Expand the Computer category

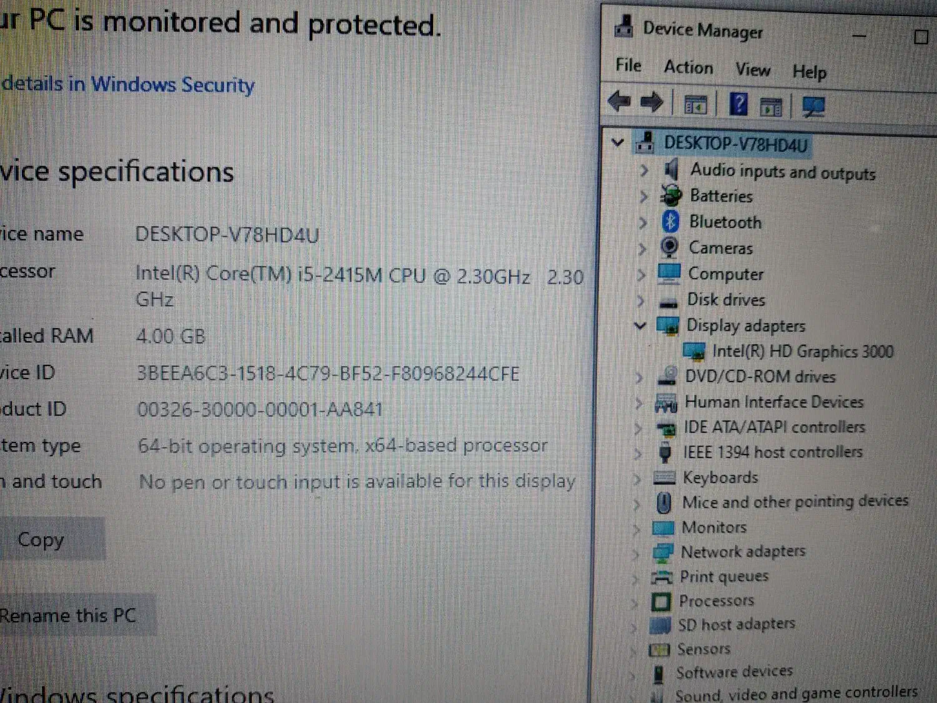[642, 274]
